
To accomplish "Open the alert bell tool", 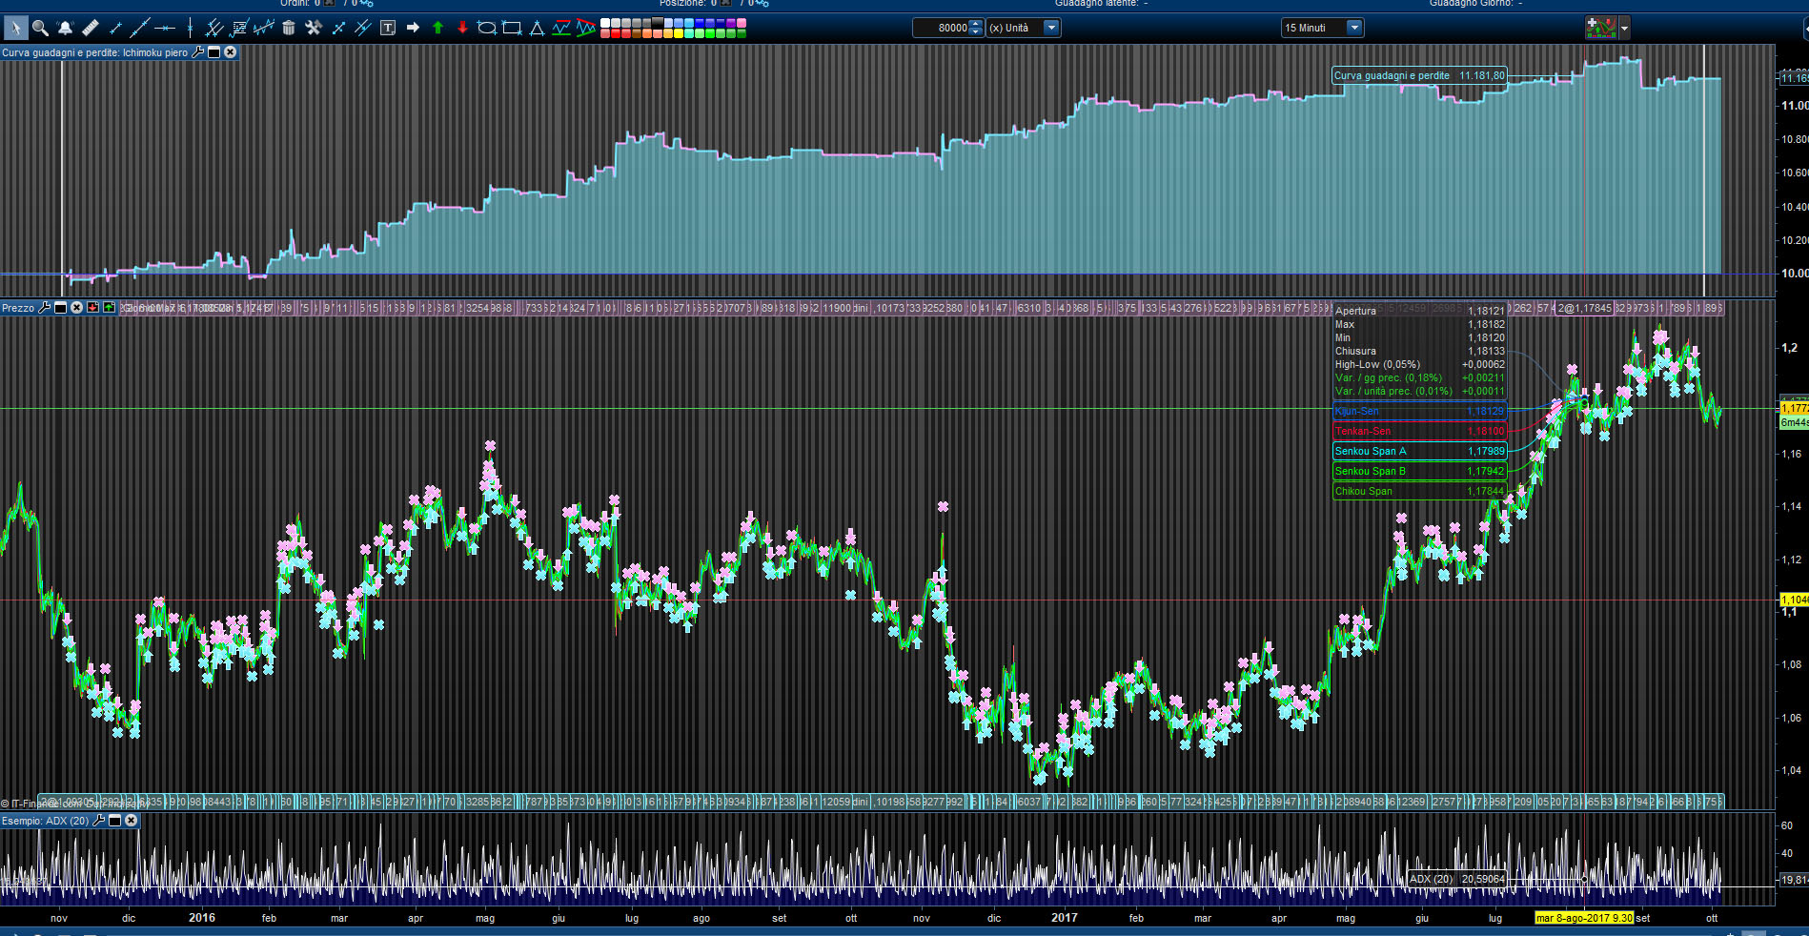I will click(x=65, y=28).
